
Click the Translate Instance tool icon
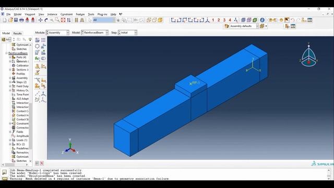point(43,46)
